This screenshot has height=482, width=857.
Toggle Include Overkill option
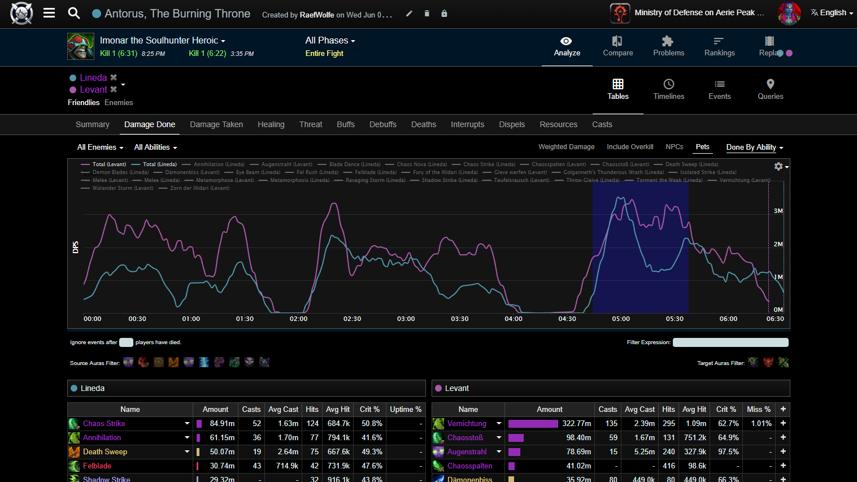point(630,147)
